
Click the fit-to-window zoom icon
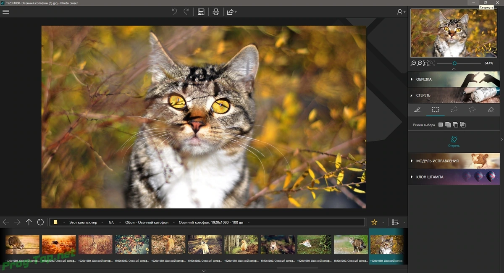click(431, 63)
